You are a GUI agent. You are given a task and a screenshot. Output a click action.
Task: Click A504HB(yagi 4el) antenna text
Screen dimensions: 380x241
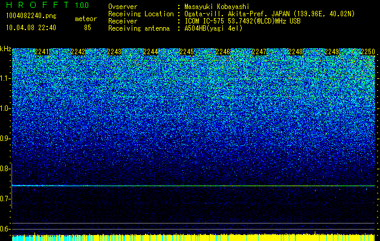point(213,28)
